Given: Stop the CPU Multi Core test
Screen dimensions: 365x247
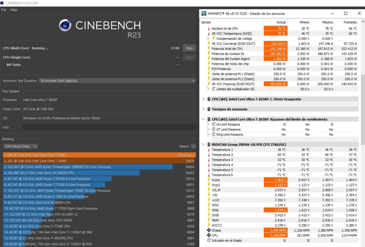Looking at the screenshot, I should 189,48.
